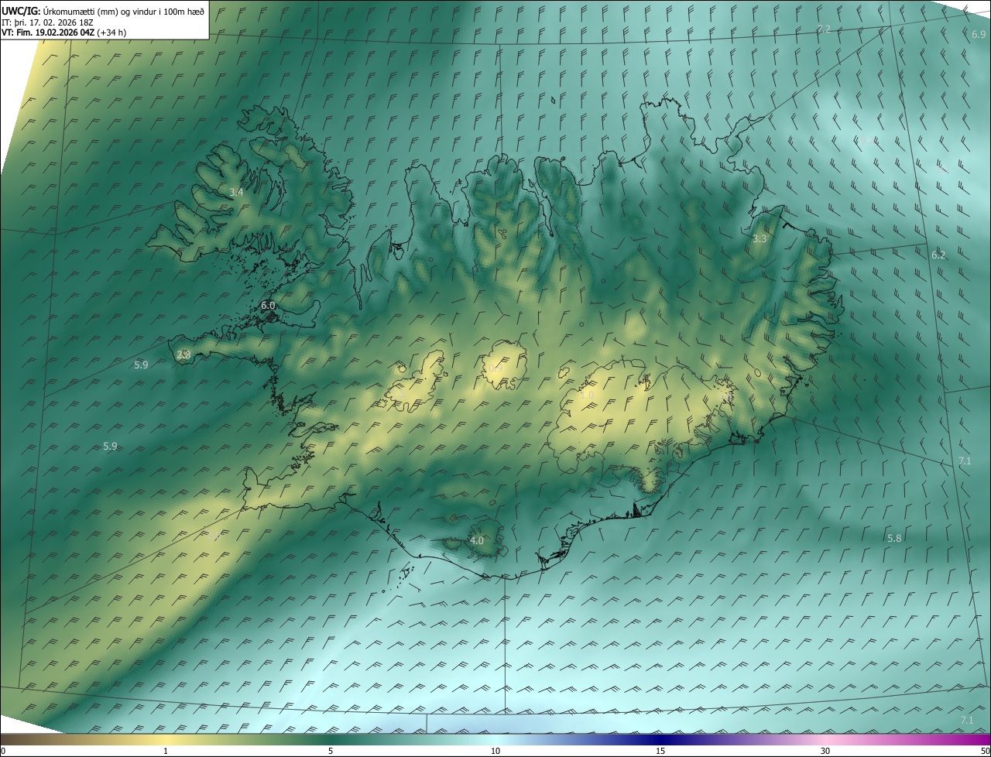Screen dimensions: 991x757
Task: Click the 1.0 value label on Vatnajökull glacier
Action: point(587,395)
